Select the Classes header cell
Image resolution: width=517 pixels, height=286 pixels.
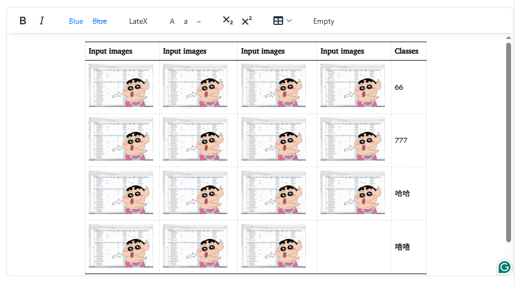409,51
